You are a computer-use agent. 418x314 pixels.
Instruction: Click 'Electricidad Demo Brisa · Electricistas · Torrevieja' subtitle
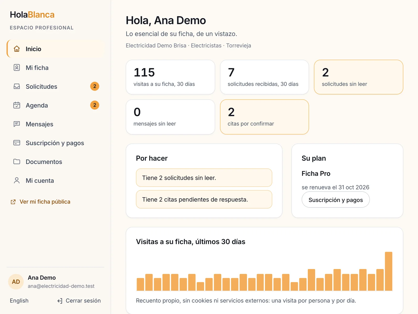[188, 46]
